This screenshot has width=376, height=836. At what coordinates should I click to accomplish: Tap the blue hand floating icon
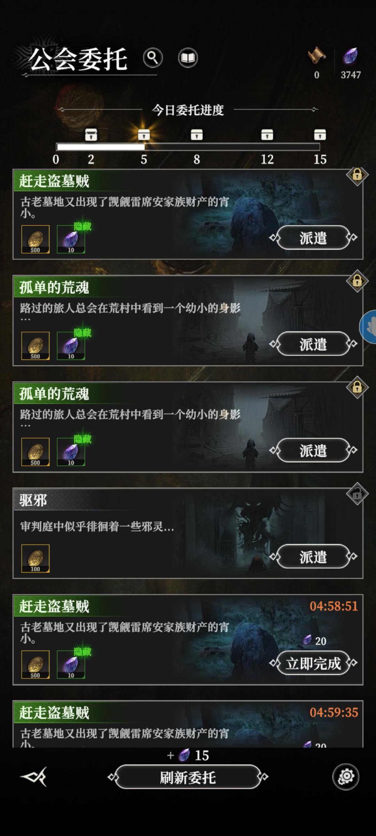[368, 327]
